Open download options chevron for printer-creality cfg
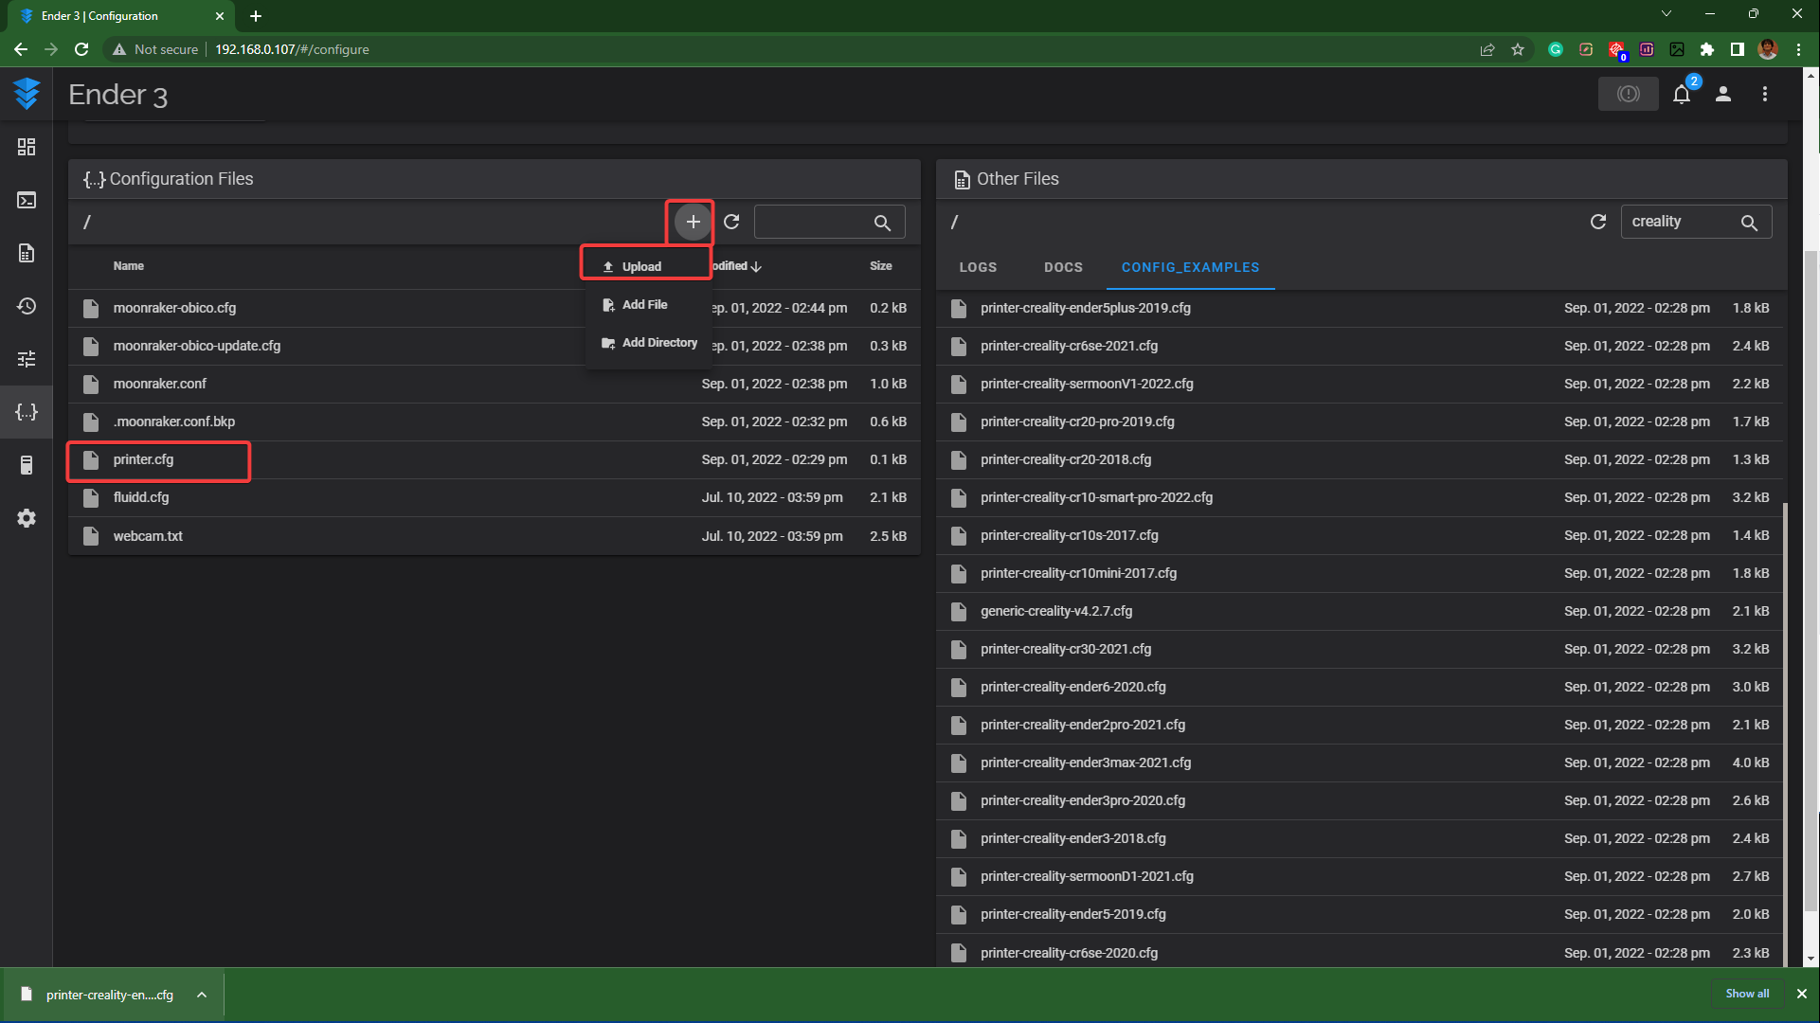The image size is (1820, 1023). [202, 995]
